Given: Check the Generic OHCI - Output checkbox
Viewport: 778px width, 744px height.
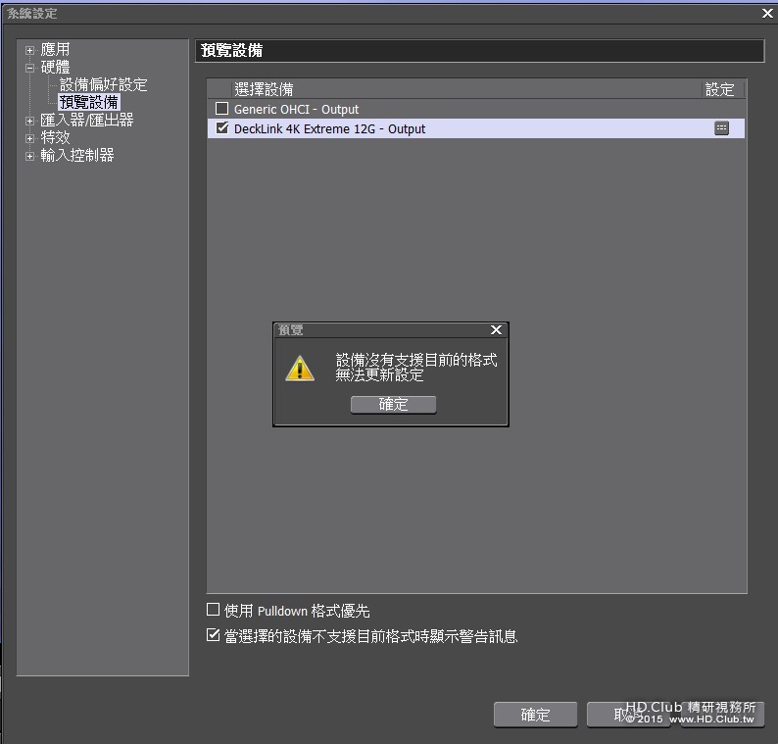Looking at the screenshot, I should pyautogui.click(x=221, y=108).
